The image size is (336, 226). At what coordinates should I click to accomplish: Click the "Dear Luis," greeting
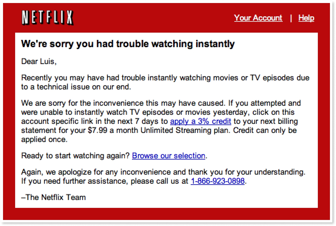pos(39,62)
